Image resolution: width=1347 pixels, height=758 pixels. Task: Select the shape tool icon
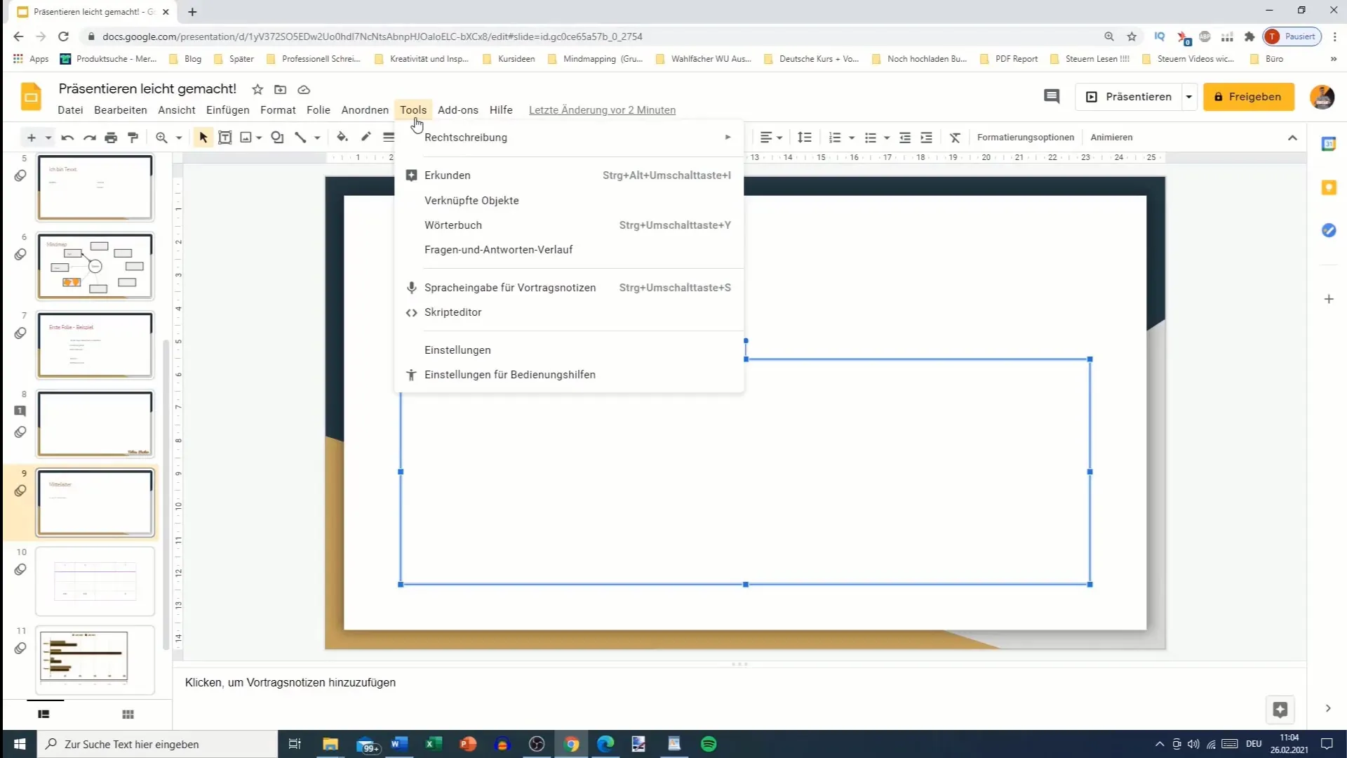(277, 138)
